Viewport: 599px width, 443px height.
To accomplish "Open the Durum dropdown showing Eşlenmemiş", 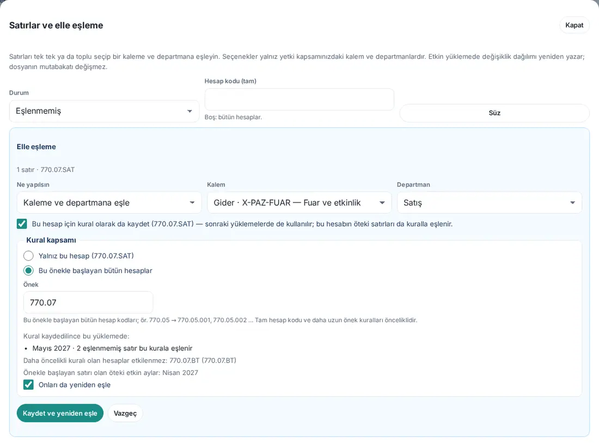I will tap(104, 111).
